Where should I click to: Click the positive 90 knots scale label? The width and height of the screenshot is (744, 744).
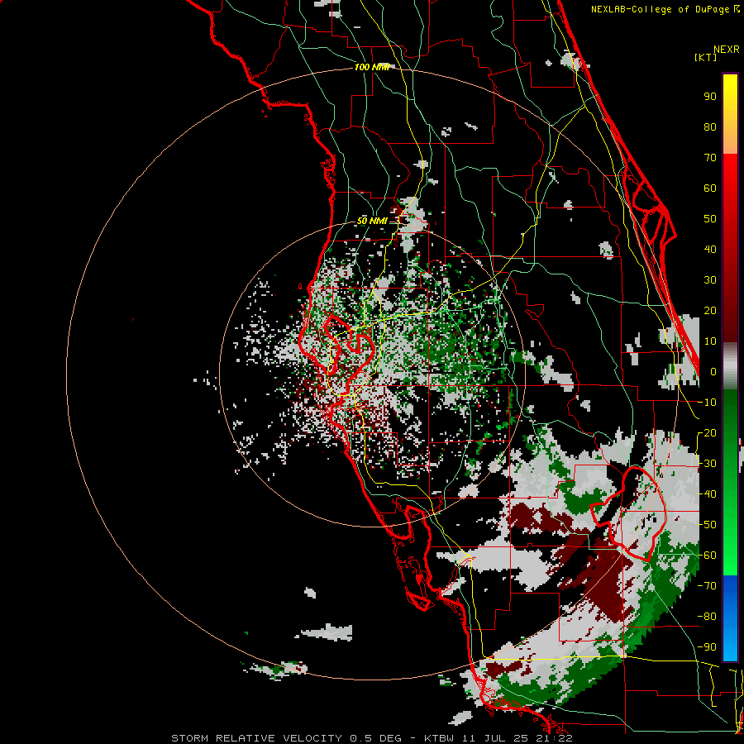tap(710, 97)
